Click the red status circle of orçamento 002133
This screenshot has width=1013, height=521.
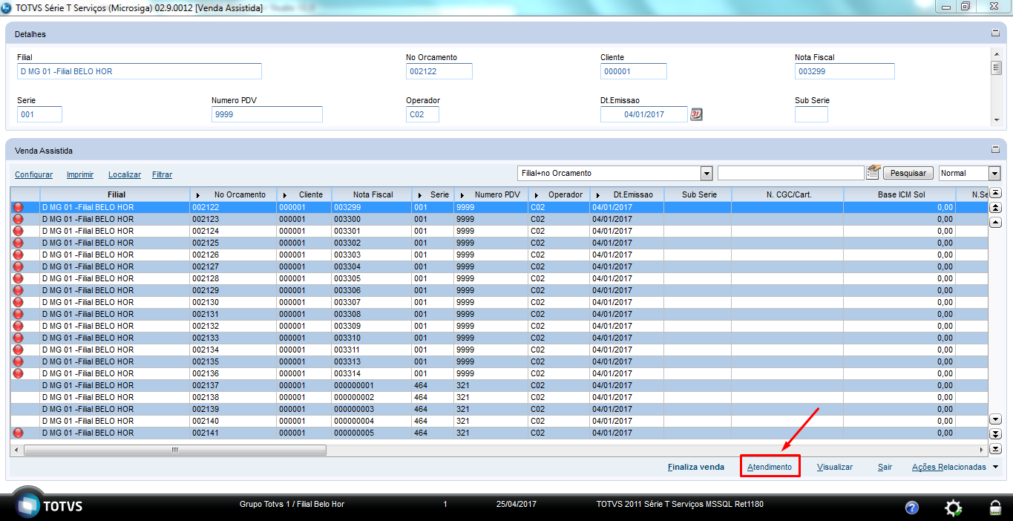pos(19,338)
